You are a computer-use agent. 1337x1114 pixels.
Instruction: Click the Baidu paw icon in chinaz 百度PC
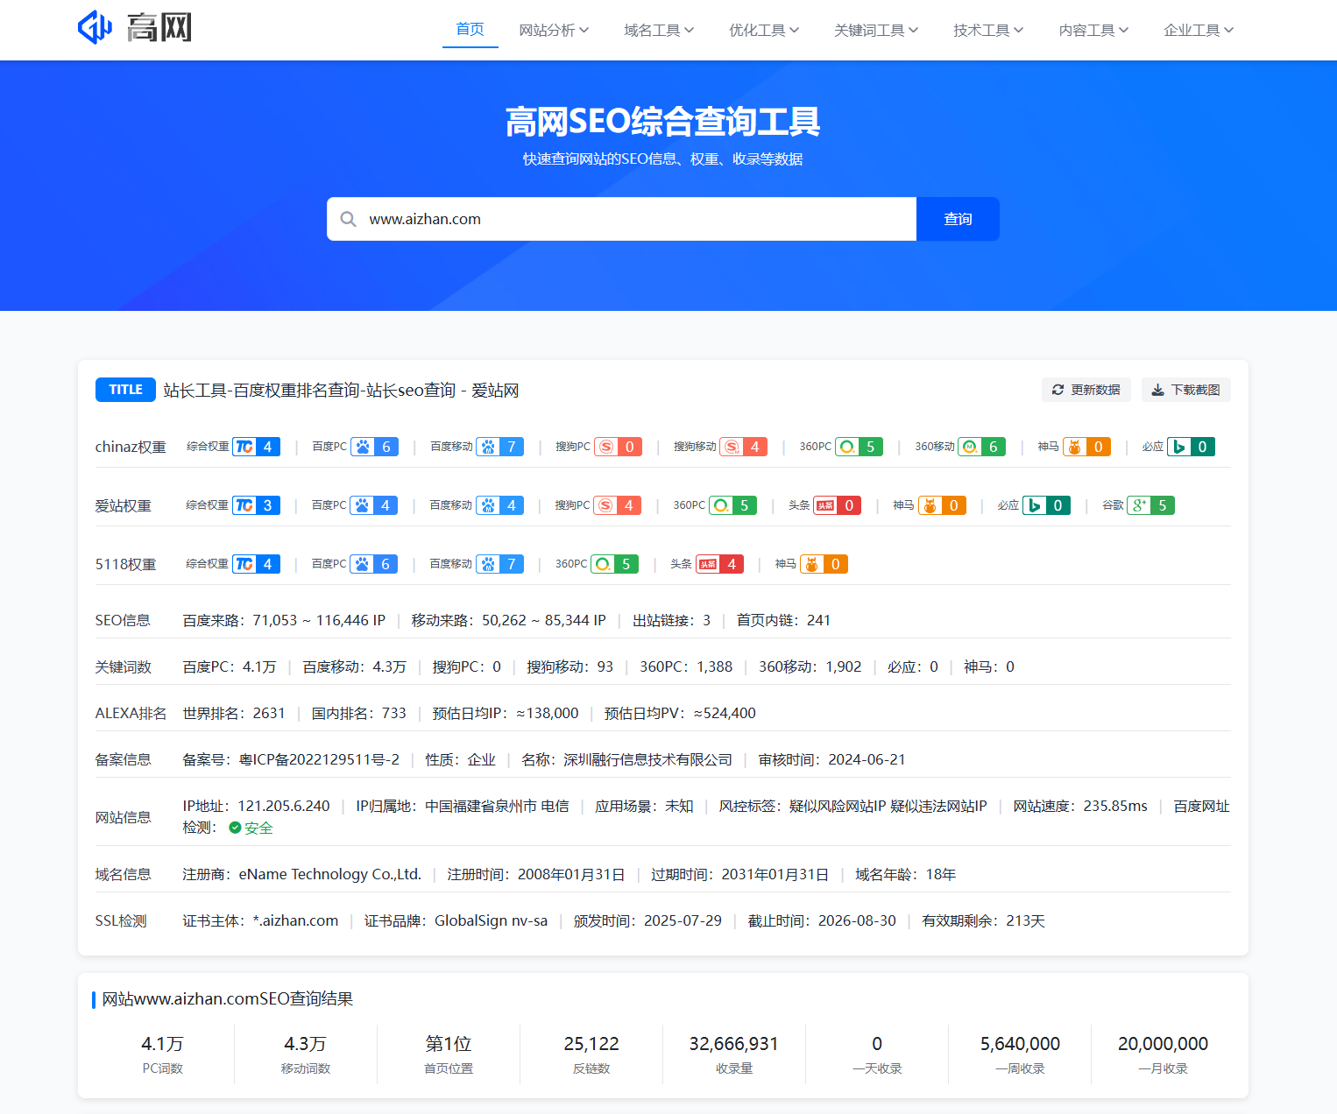(x=363, y=447)
